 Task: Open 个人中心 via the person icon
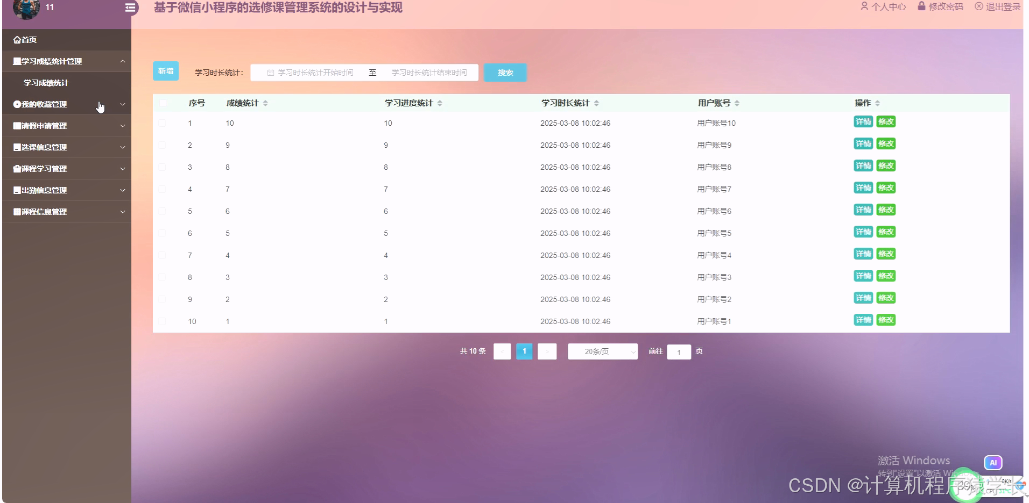point(865,7)
